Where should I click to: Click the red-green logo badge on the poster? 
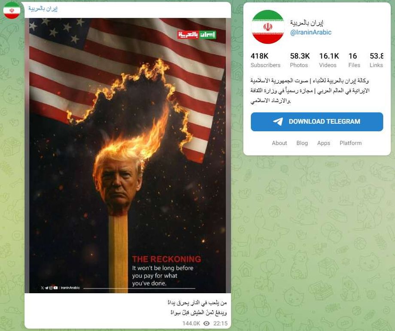(197, 35)
